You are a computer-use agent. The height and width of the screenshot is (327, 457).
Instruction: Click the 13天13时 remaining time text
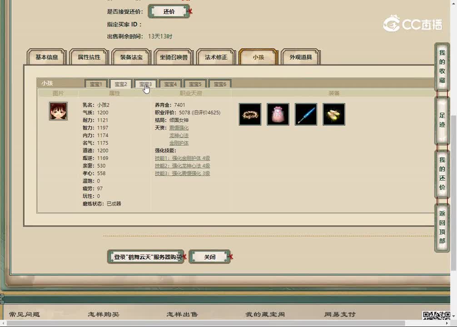tap(160, 36)
